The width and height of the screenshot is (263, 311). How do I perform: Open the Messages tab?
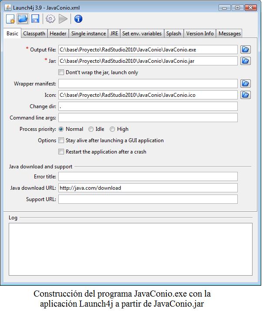[229, 34]
